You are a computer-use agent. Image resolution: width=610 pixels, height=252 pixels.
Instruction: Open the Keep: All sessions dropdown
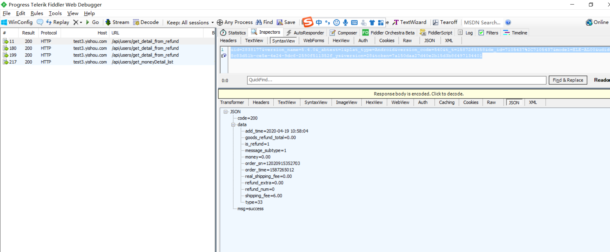pyautogui.click(x=190, y=23)
